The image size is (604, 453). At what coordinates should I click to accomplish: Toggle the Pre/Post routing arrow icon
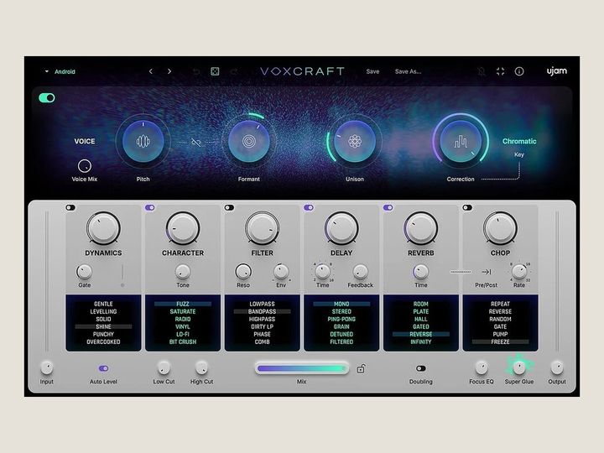click(486, 272)
